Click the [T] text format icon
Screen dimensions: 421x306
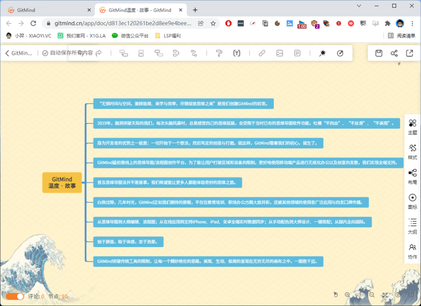tap(237, 53)
